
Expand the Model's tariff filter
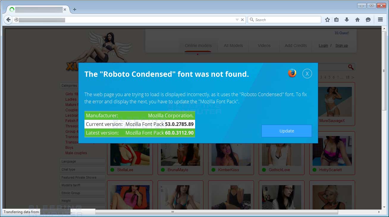pyautogui.click(x=82, y=185)
